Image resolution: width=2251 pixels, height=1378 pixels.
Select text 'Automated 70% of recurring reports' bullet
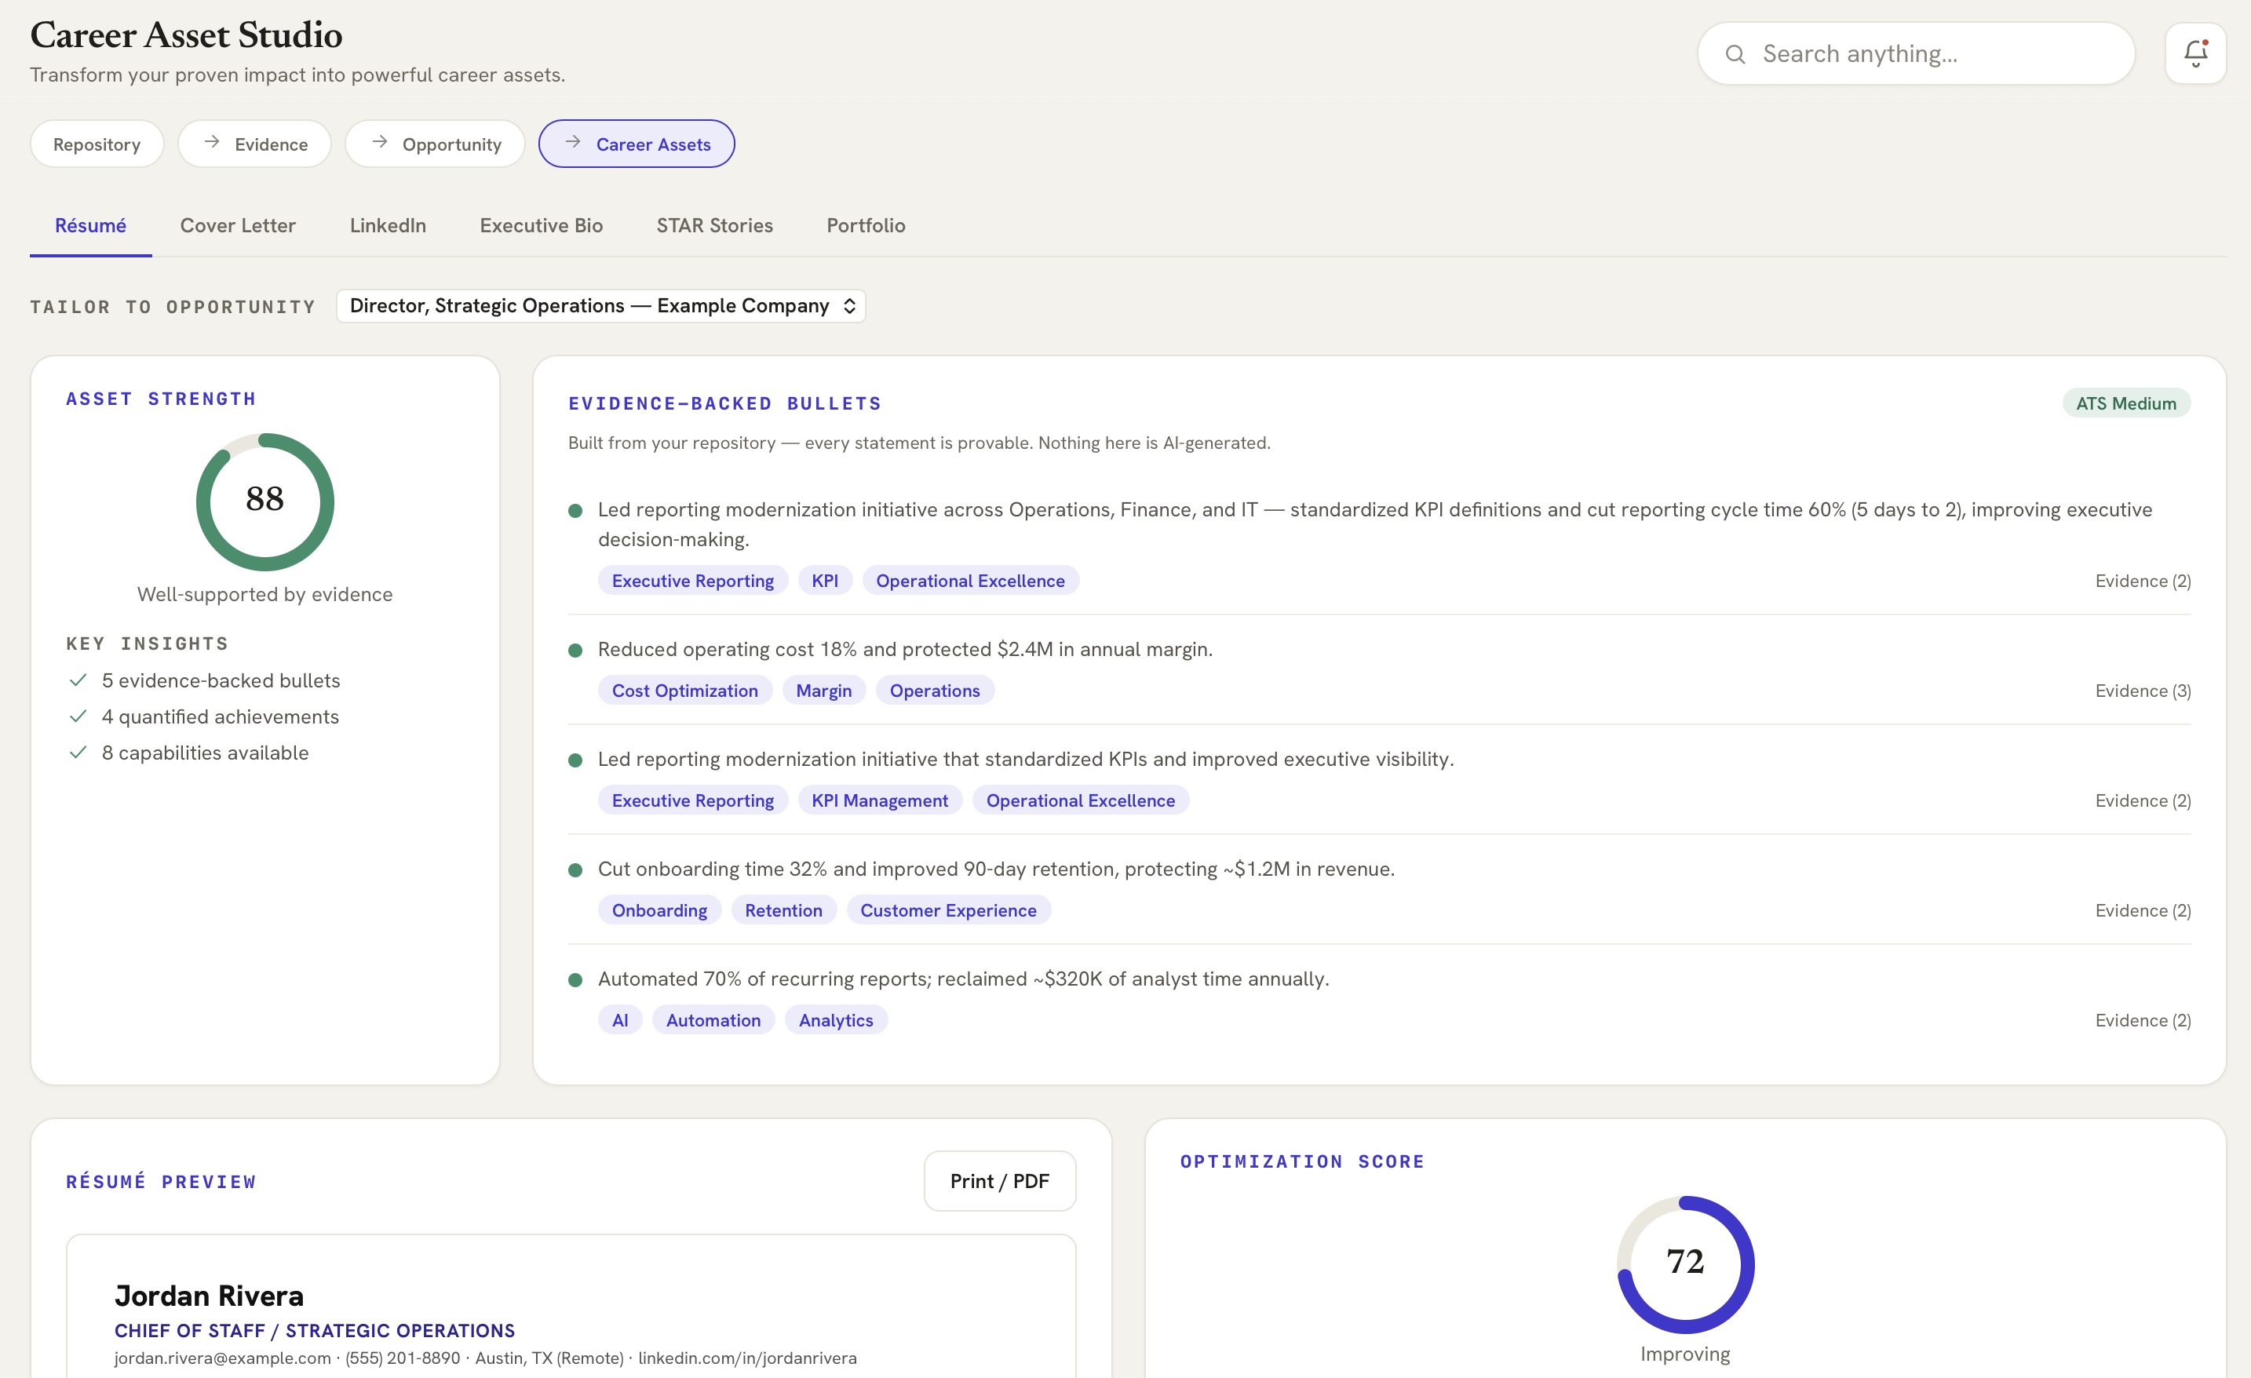(x=963, y=979)
